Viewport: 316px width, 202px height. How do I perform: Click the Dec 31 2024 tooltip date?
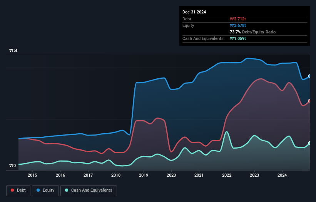coord(194,12)
